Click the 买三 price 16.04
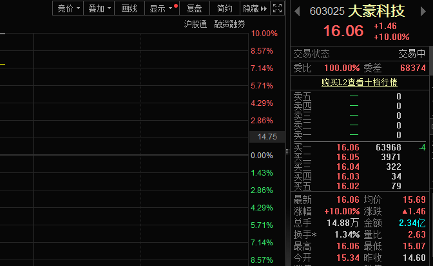The height and width of the screenshot is (266, 433). pos(348,167)
